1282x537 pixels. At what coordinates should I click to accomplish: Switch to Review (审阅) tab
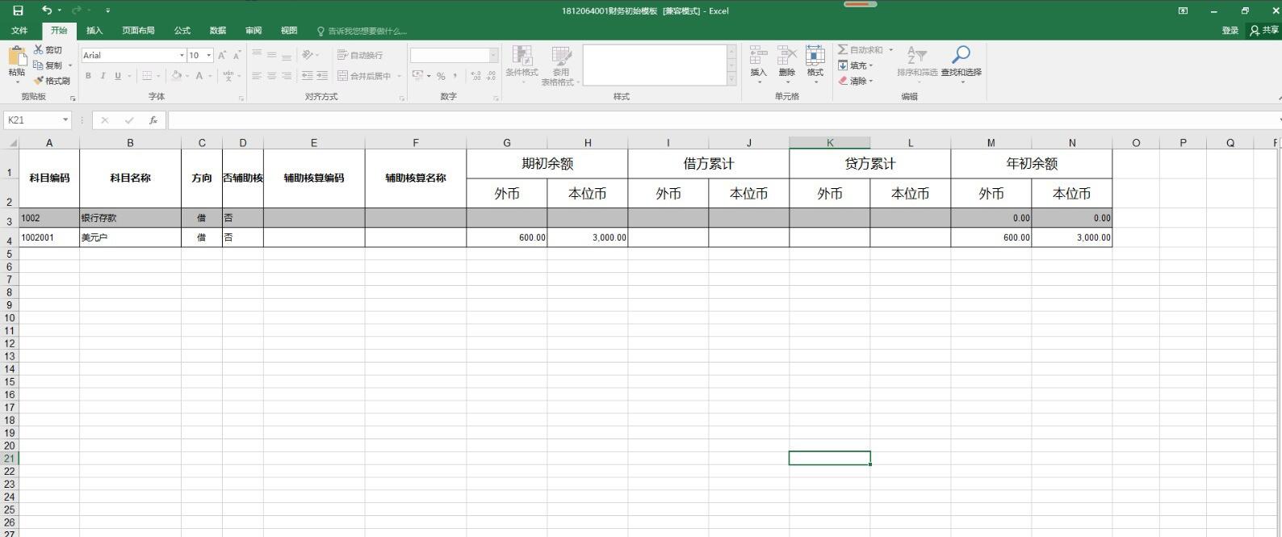click(253, 31)
